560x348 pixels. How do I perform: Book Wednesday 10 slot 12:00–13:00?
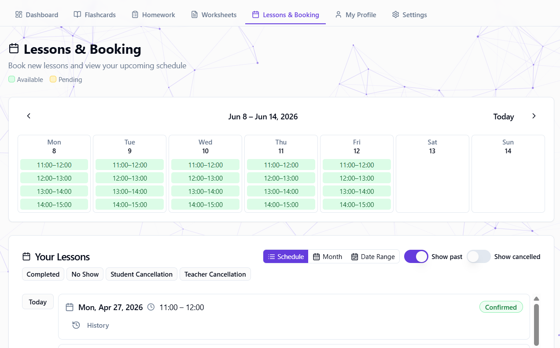point(206,178)
